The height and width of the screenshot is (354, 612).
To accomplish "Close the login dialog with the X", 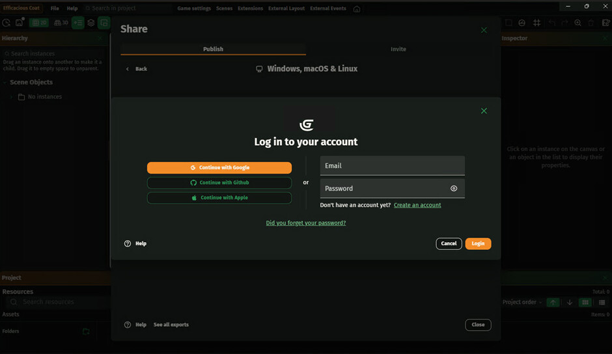I will [x=484, y=111].
